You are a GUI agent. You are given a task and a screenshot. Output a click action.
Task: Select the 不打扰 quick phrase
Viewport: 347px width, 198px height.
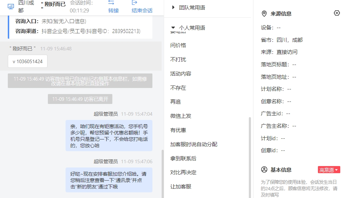pos(178,59)
